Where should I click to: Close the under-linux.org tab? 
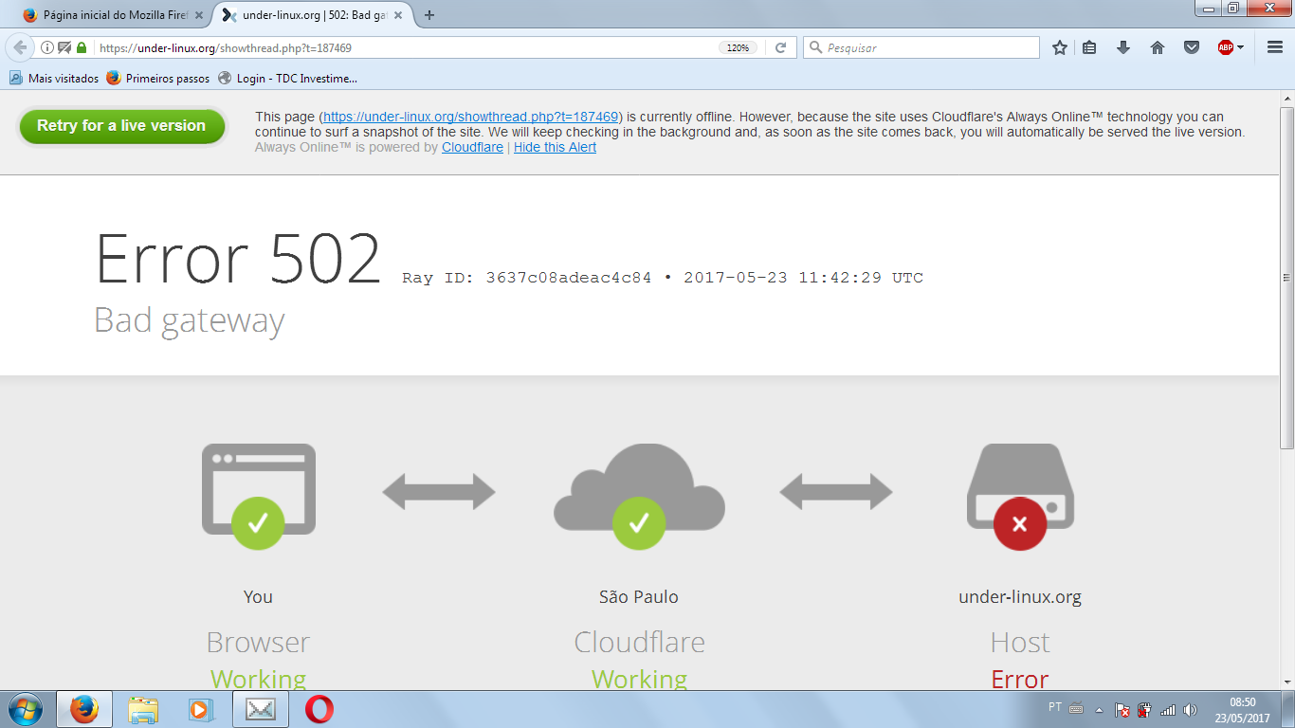click(398, 15)
